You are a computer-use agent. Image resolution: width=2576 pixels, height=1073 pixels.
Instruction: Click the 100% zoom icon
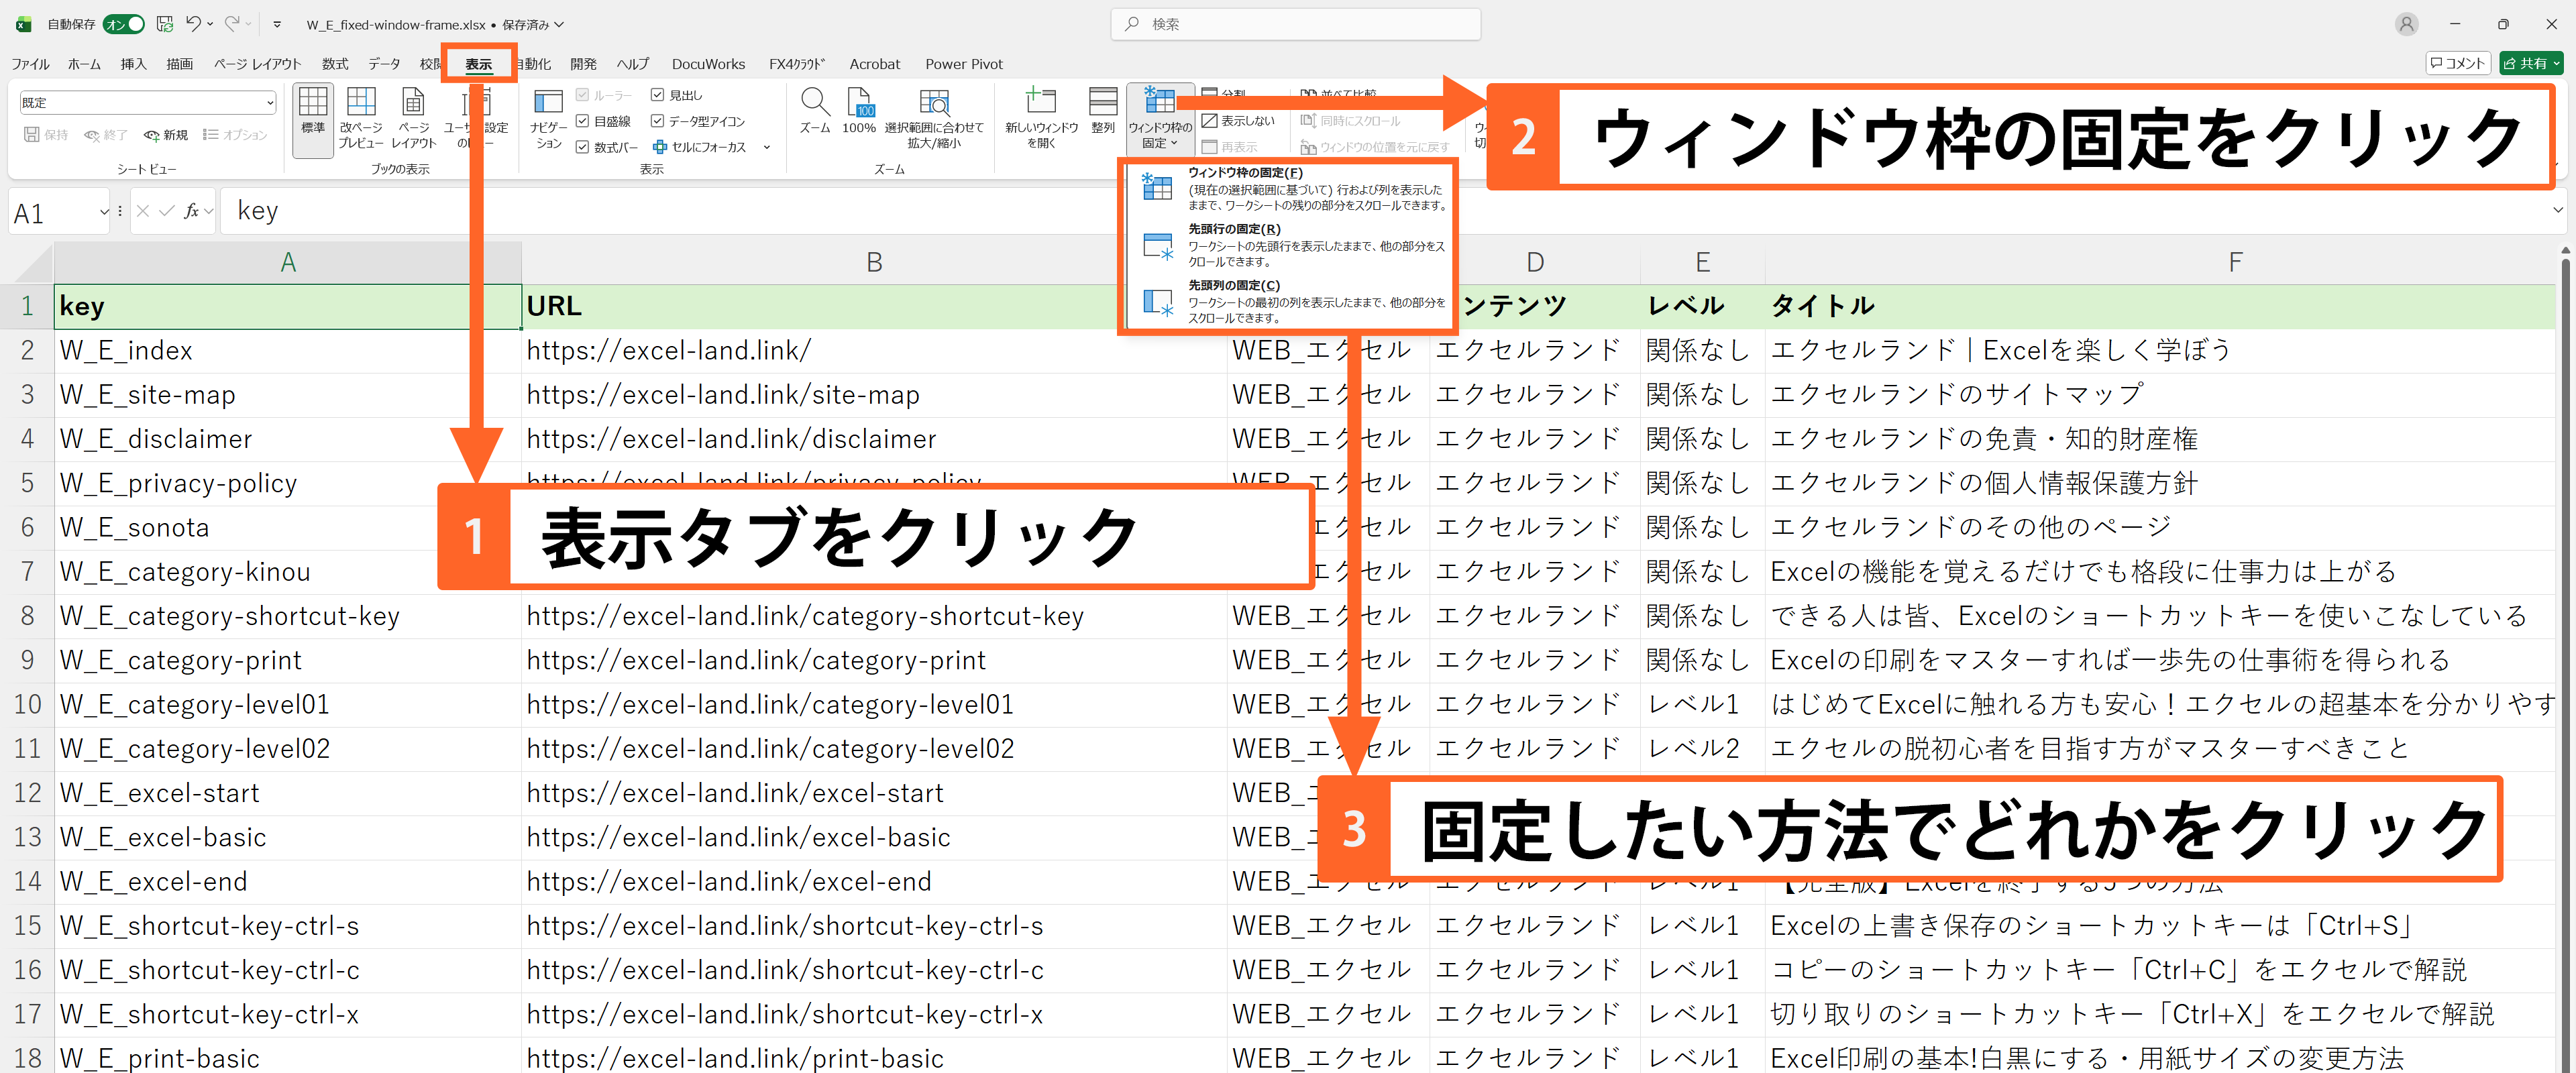[859, 110]
